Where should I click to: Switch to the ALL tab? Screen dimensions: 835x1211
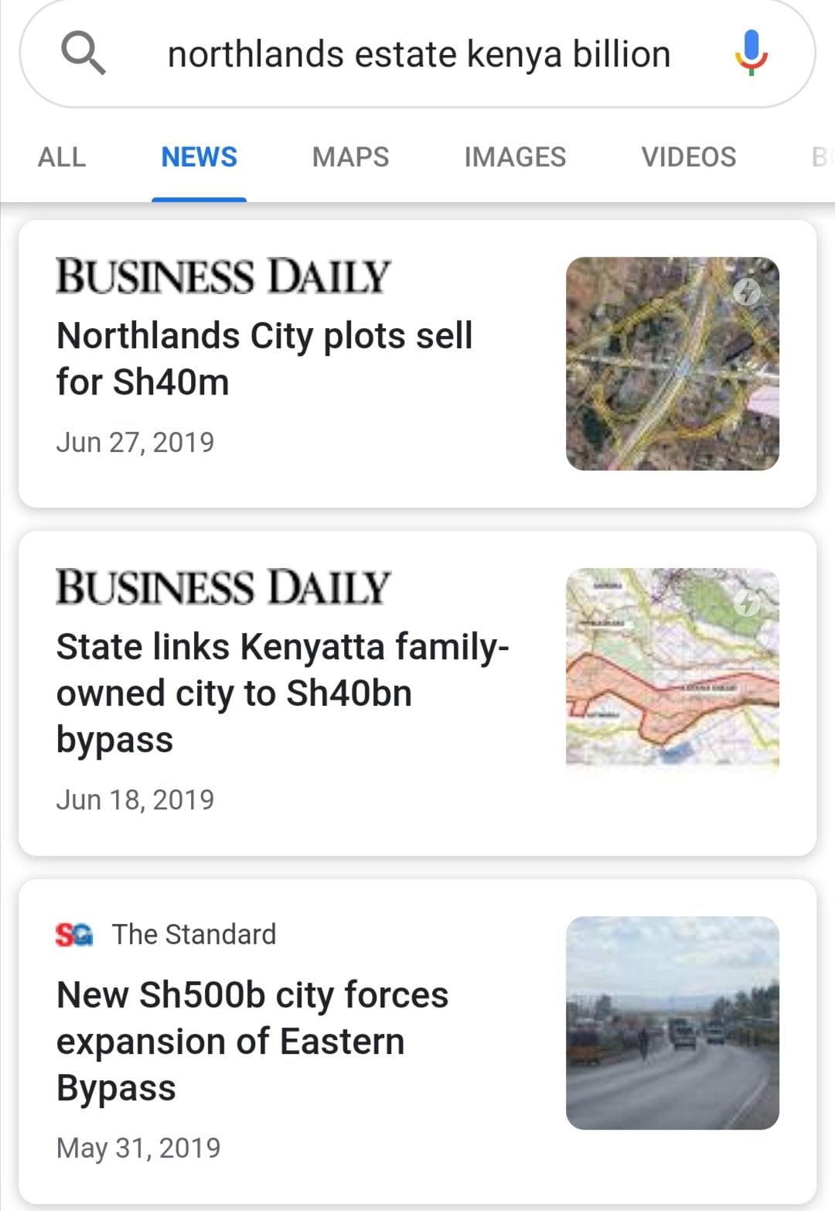pyautogui.click(x=62, y=157)
